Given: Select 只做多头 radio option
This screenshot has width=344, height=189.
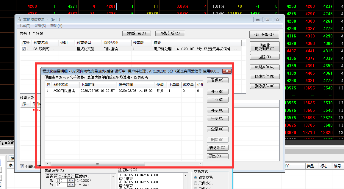Looking at the screenshot, I should coord(196,183).
